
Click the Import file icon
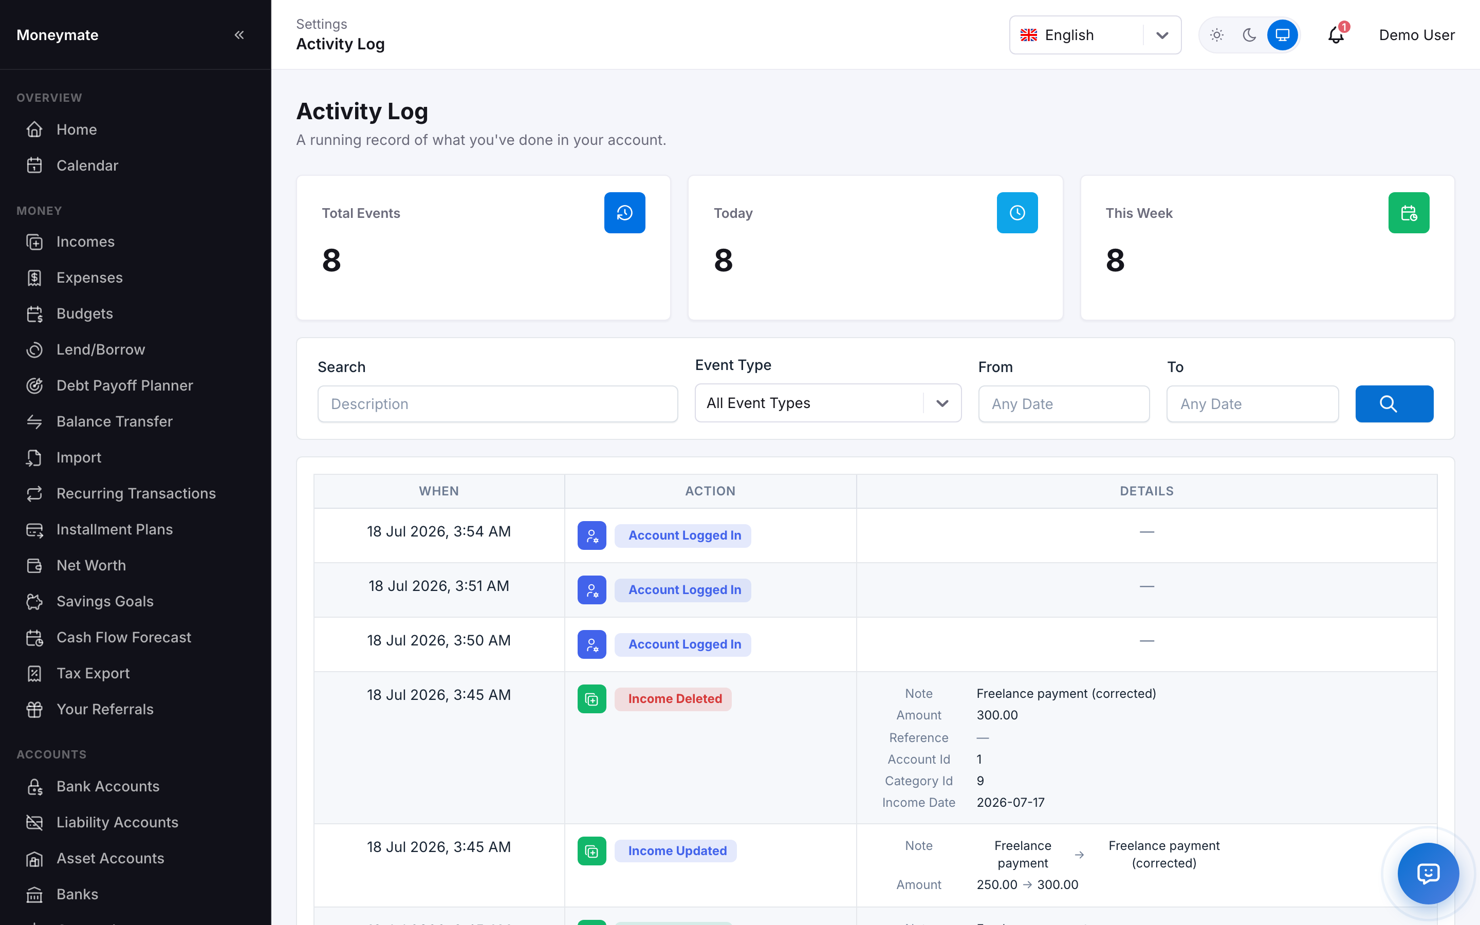coord(35,457)
